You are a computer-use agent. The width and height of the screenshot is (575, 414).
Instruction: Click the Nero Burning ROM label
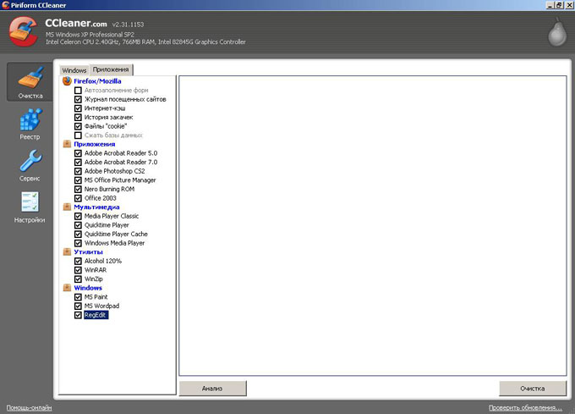coord(110,189)
